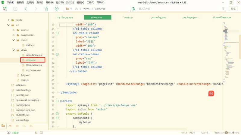Fold components block at line 35
Screen dimensions: 241x135
click(57, 118)
